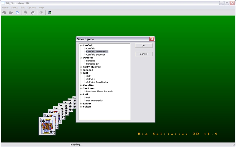Viewport: 236px width, 147px height.
Task: Click the King of Spades card
Action: (x=47, y=126)
